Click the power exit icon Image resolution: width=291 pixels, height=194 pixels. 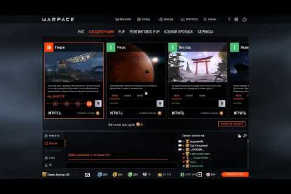pyautogui.click(x=244, y=19)
